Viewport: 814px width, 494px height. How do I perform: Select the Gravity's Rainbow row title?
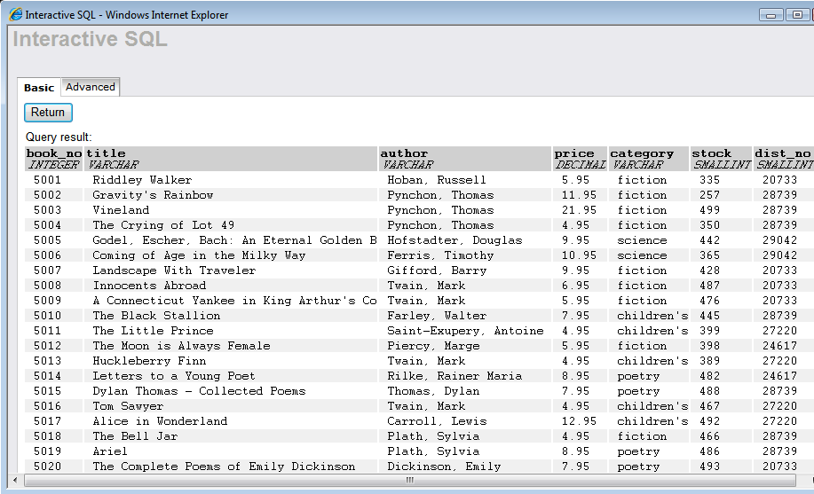153,195
